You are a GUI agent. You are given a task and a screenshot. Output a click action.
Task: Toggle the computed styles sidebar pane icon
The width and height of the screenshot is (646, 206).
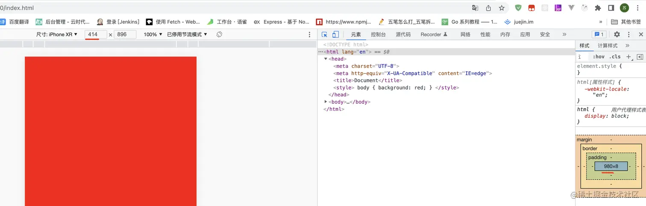click(640, 57)
